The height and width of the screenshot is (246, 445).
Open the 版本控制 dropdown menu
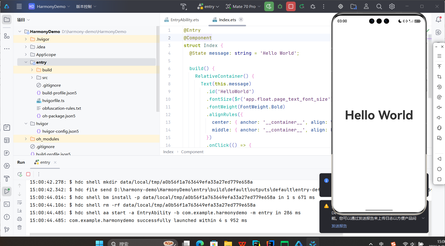coord(86,6)
